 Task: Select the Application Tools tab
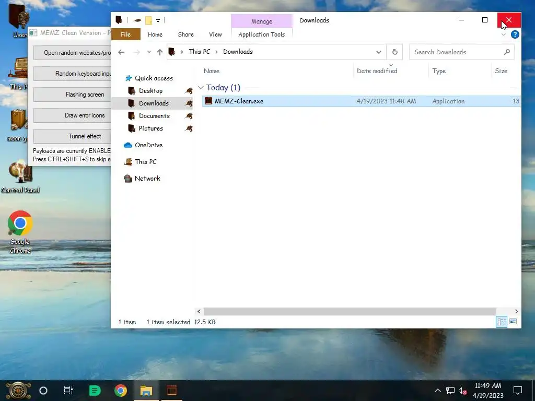click(x=261, y=34)
